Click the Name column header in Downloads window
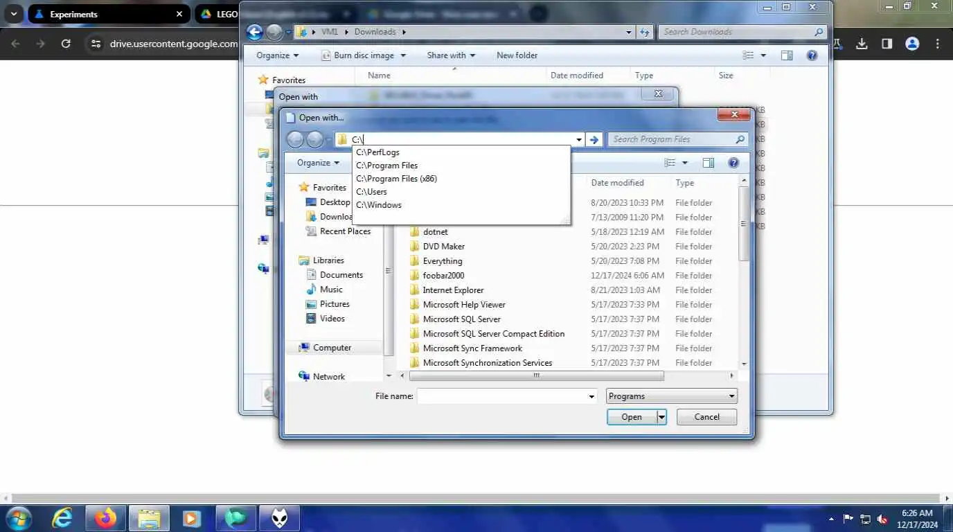This screenshot has width=953, height=532. [x=379, y=76]
